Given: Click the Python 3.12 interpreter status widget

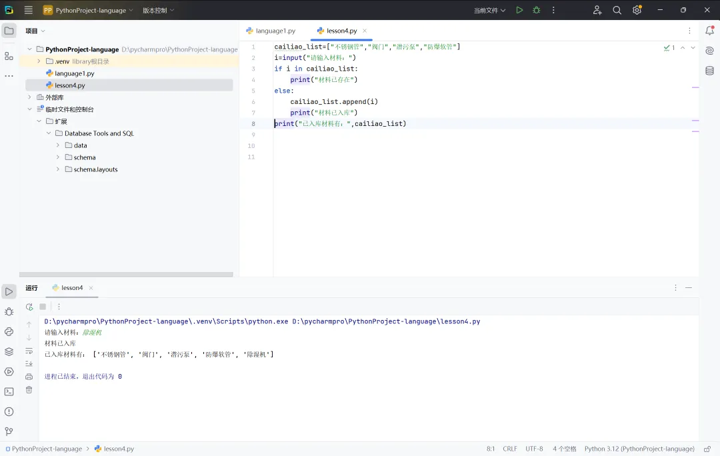Looking at the screenshot, I should 639,449.
